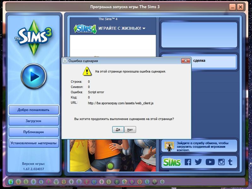Open the YouTube icon
This screenshot has height=189, width=252.
210,162
